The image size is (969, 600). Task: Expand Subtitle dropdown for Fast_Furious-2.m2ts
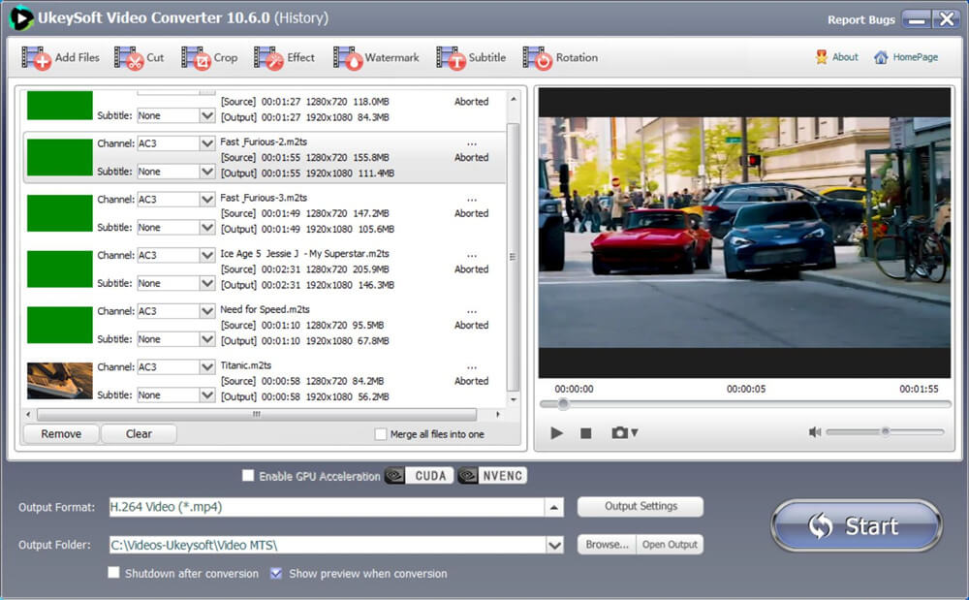click(207, 172)
